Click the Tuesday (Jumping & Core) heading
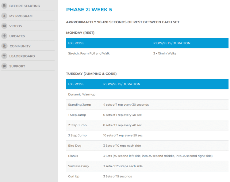The image size is (230, 182). [x=91, y=74]
